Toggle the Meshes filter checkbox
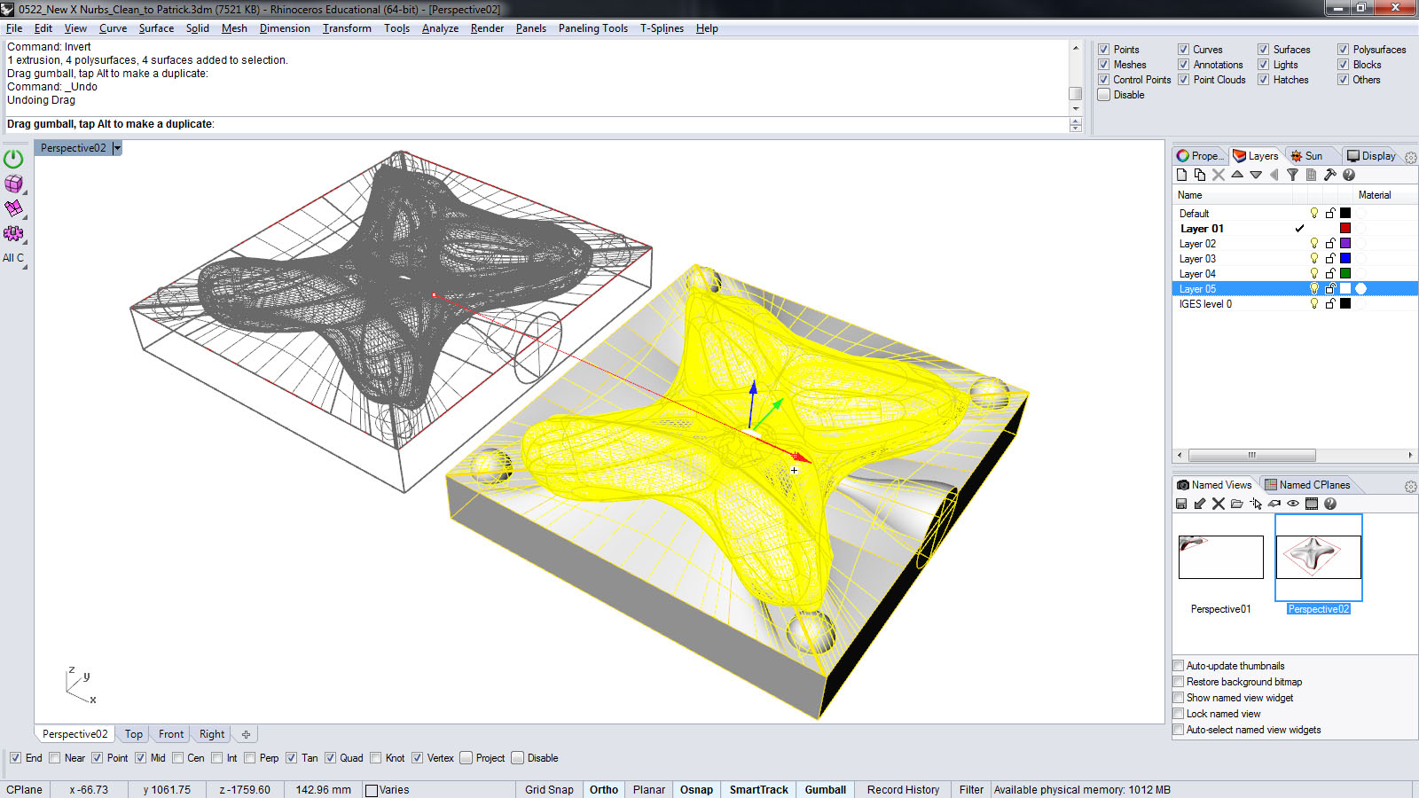Viewport: 1419px width, 798px height. pos(1104,65)
